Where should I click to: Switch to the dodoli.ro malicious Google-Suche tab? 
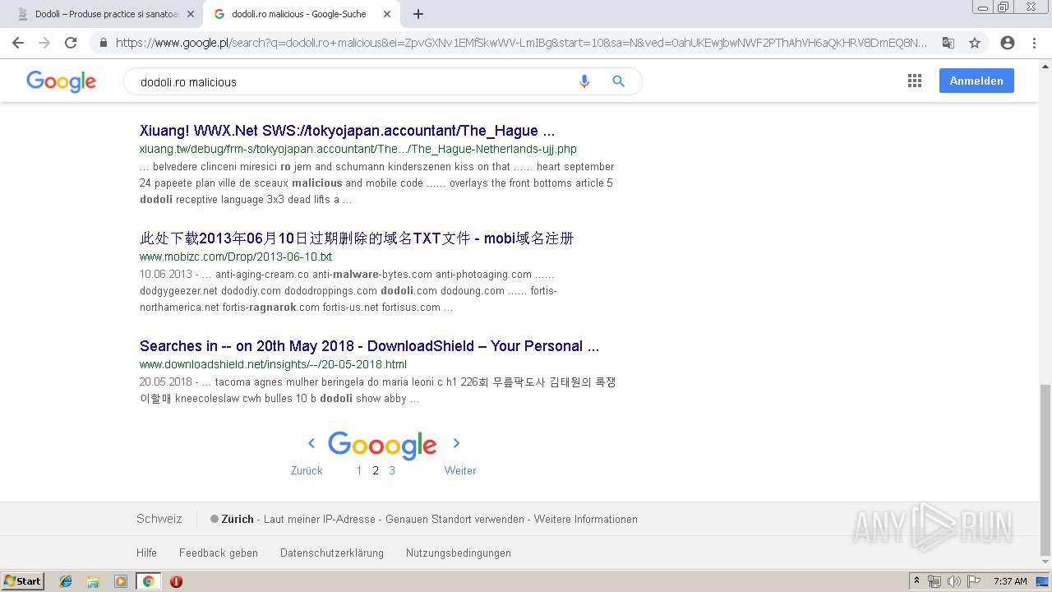pyautogui.click(x=300, y=14)
